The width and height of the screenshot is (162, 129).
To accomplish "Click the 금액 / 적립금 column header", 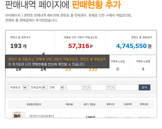I will tap(89, 104).
